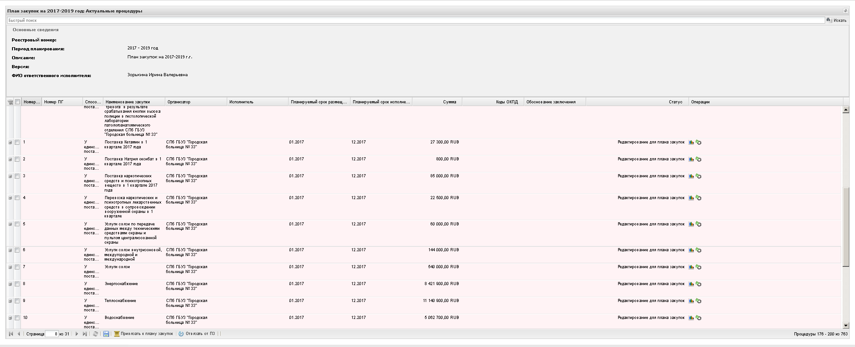Click the scrollbar down arrow of the table

pyautogui.click(x=846, y=326)
